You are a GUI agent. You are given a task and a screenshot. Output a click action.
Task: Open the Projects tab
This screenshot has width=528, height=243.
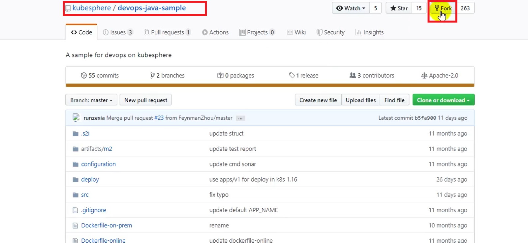pos(257,32)
